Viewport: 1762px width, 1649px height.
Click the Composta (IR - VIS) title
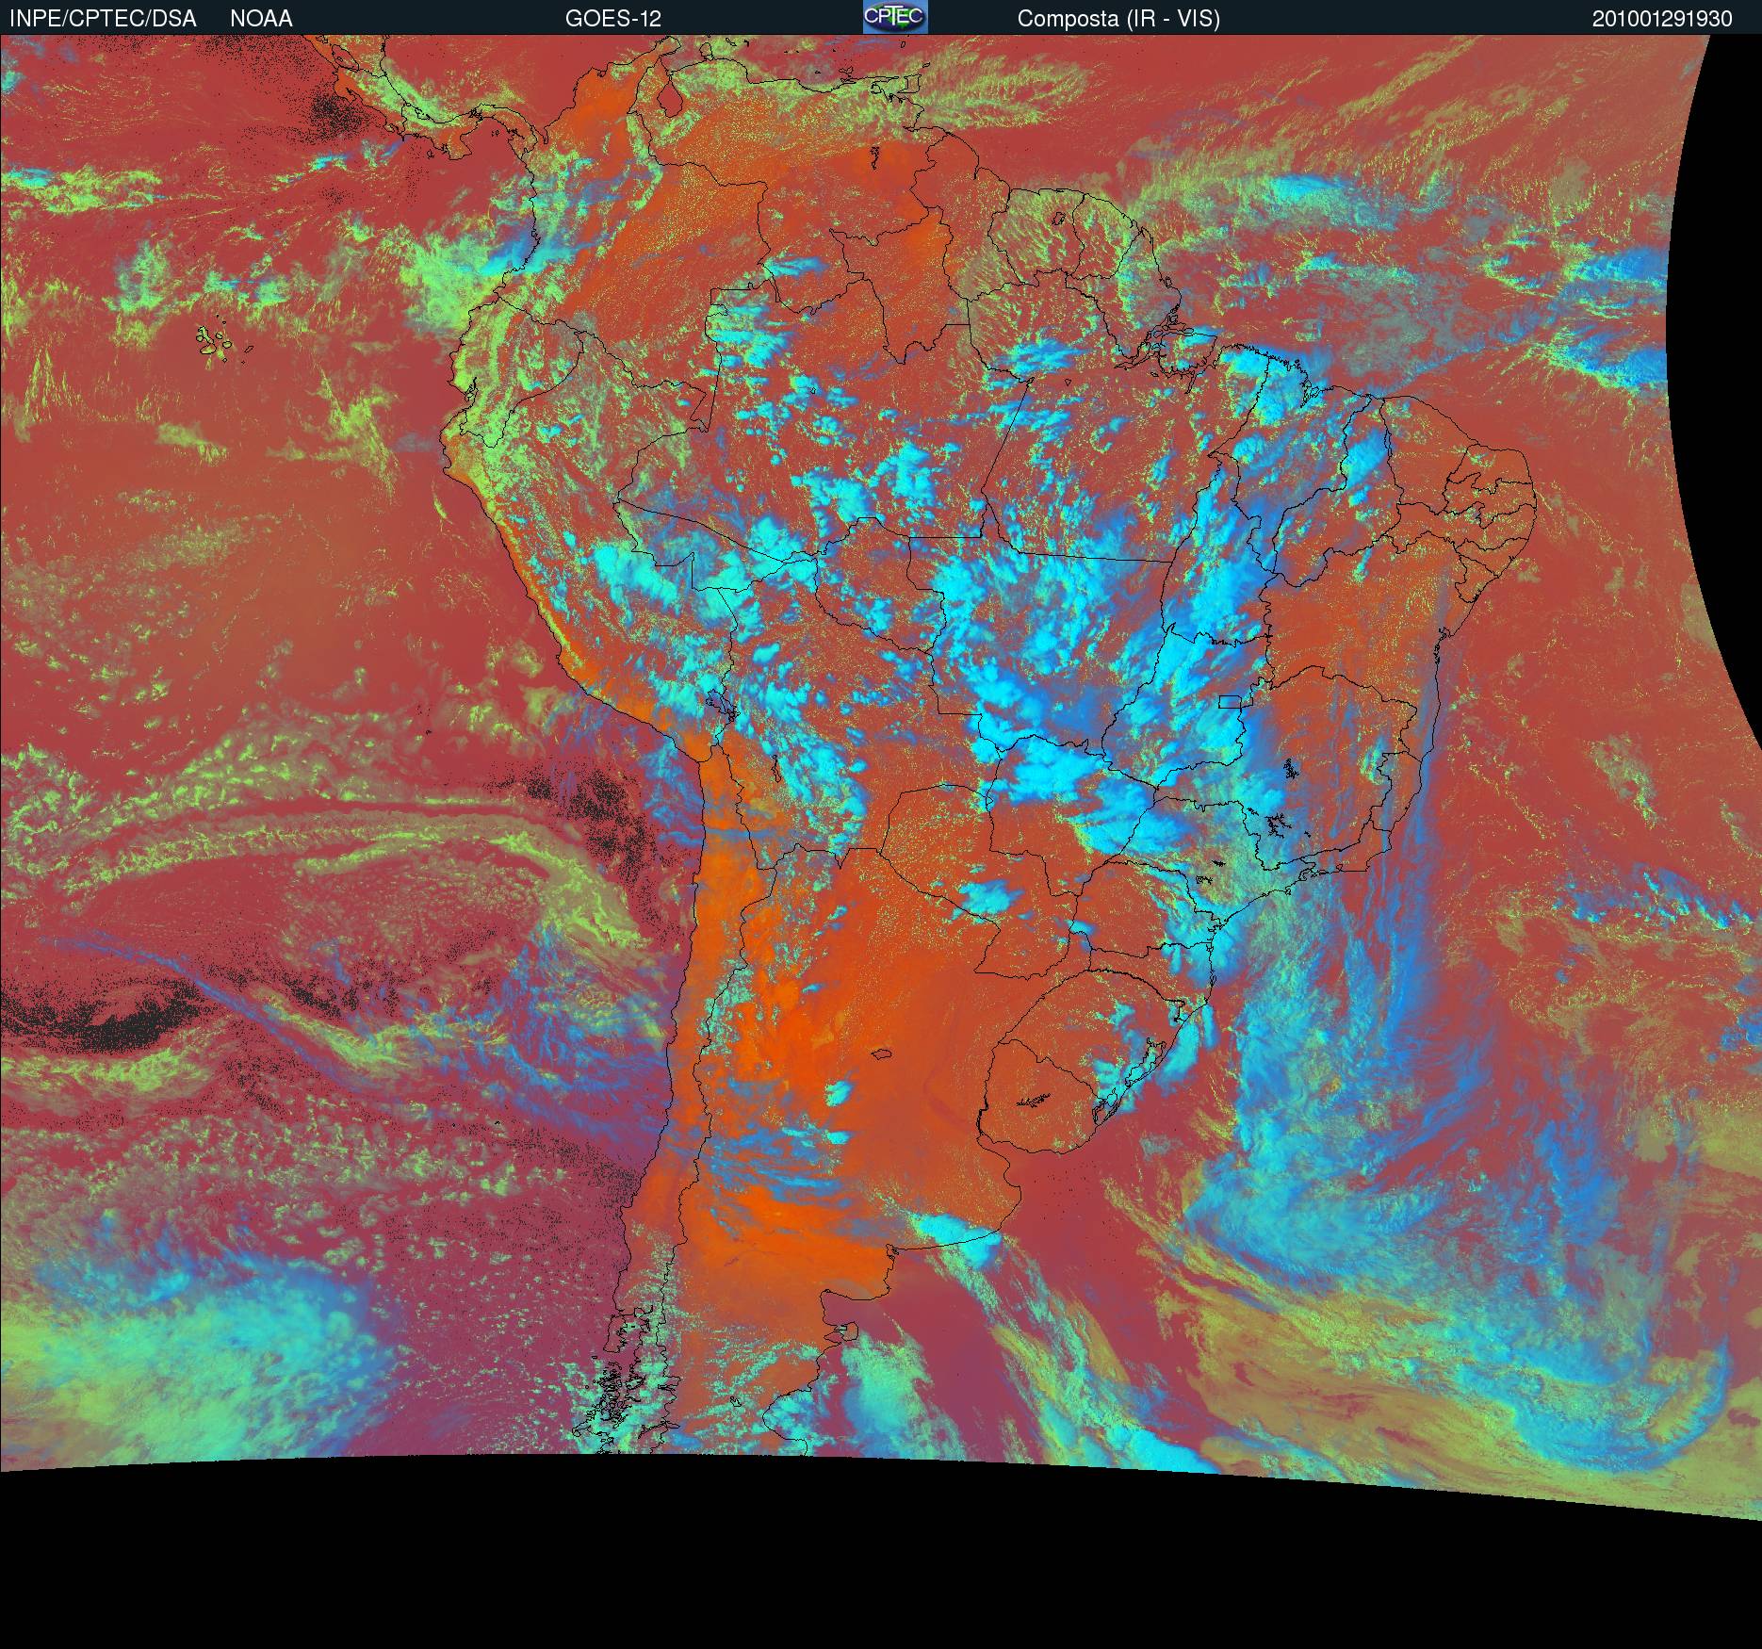[1118, 19]
